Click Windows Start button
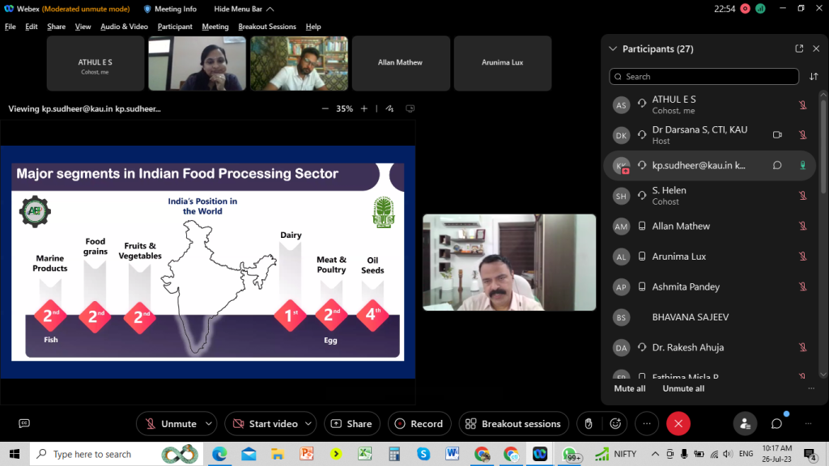829x466 pixels. pyautogui.click(x=15, y=454)
